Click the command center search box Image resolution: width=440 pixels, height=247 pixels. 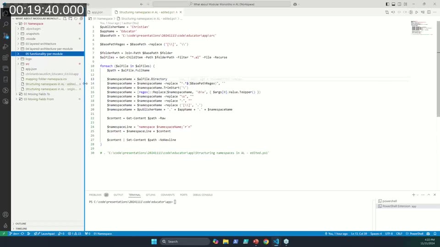222,4
